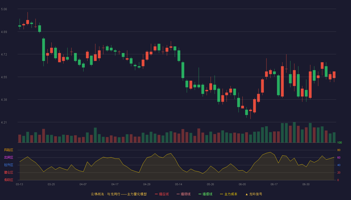Click the 5.06 price axis label

pyautogui.click(x=4, y=9)
